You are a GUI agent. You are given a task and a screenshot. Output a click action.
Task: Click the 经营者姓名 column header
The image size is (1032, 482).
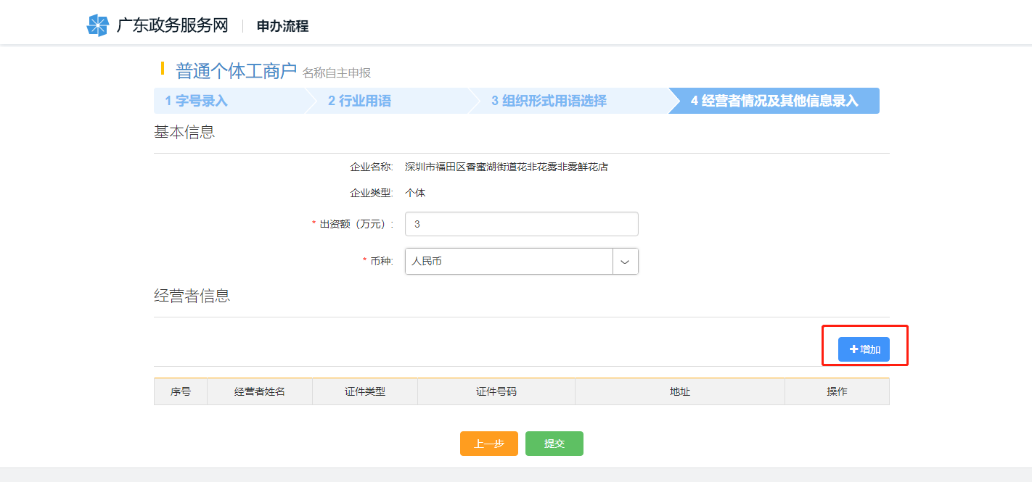[x=260, y=391]
